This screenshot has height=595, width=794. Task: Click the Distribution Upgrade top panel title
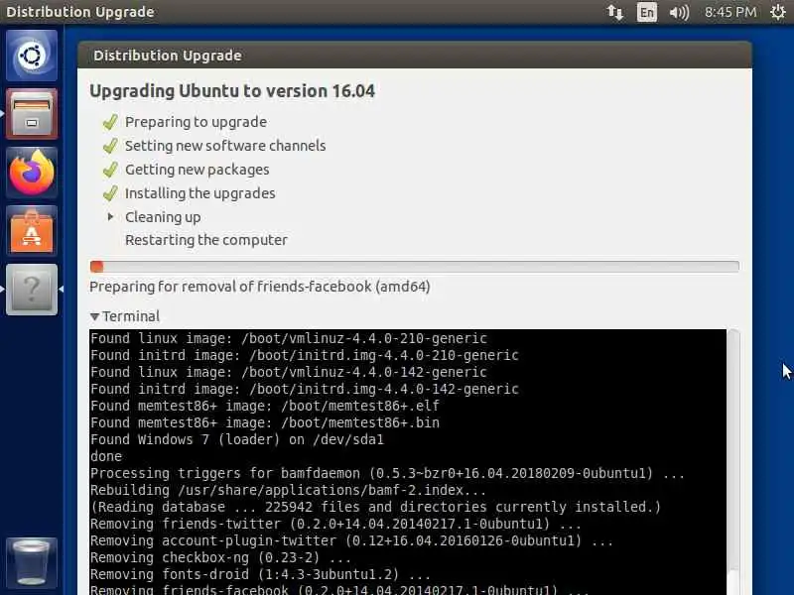80,12
